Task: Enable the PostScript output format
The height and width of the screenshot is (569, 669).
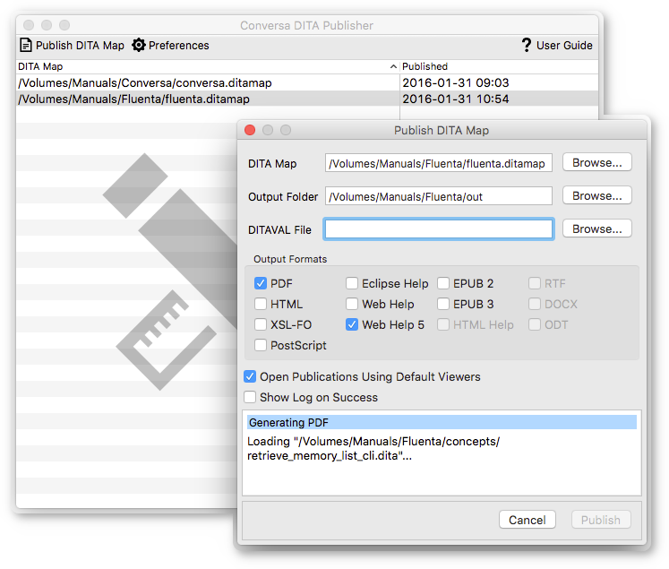Action: coord(261,345)
